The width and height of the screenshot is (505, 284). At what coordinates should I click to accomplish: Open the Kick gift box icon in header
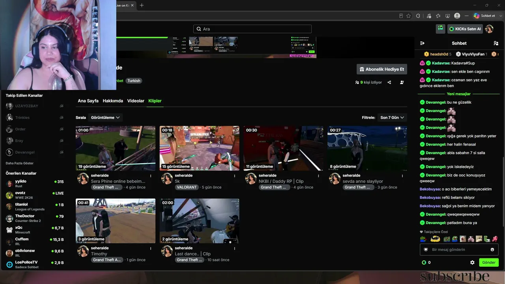tap(440, 29)
